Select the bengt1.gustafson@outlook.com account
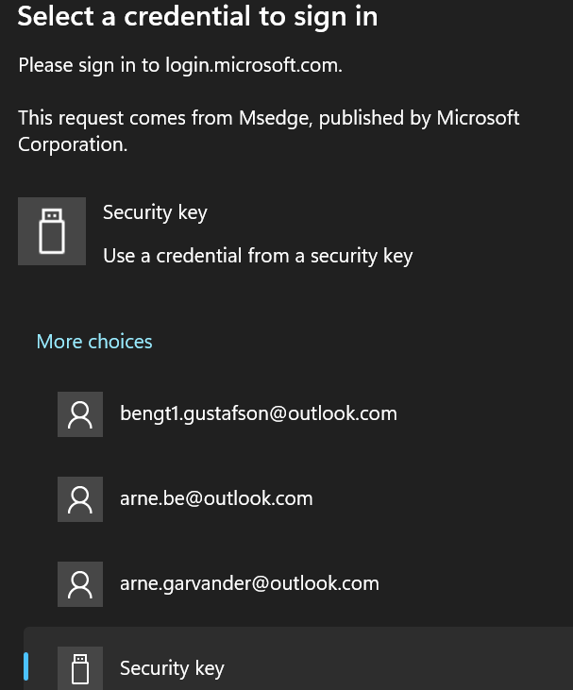 (258, 413)
